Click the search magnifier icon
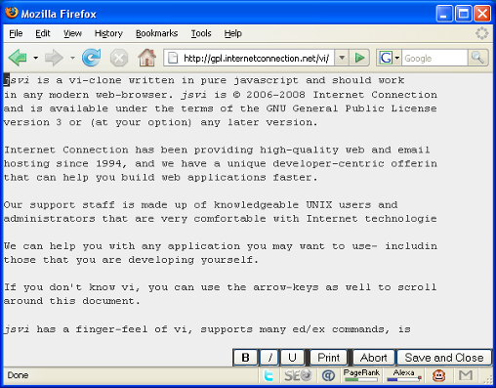Viewport: 496px width, 388px height. 477,58
